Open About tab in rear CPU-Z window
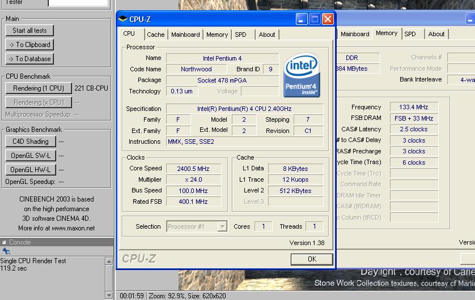The image size is (475, 300). point(436,34)
